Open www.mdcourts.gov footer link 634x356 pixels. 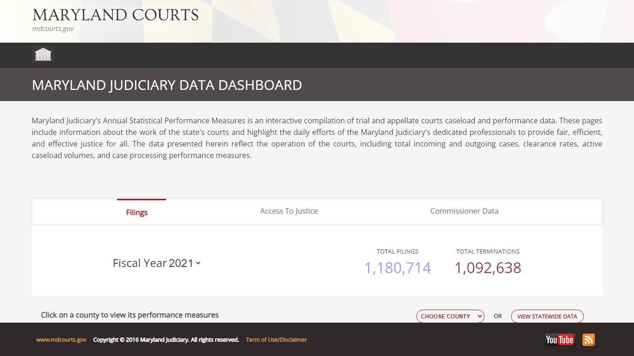coord(61,340)
